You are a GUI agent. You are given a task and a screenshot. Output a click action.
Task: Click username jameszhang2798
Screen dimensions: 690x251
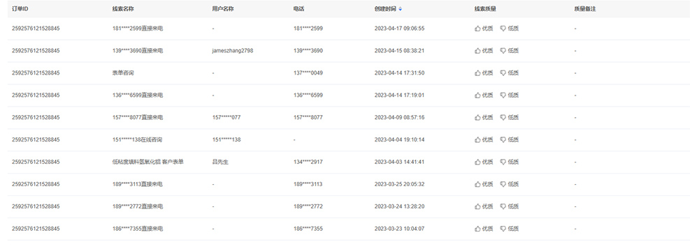click(232, 51)
